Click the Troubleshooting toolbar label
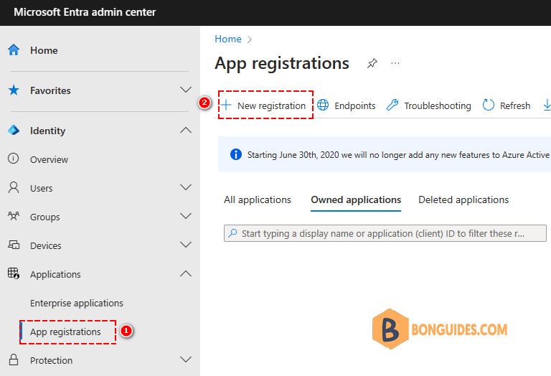The image size is (551, 376). pyautogui.click(x=438, y=105)
